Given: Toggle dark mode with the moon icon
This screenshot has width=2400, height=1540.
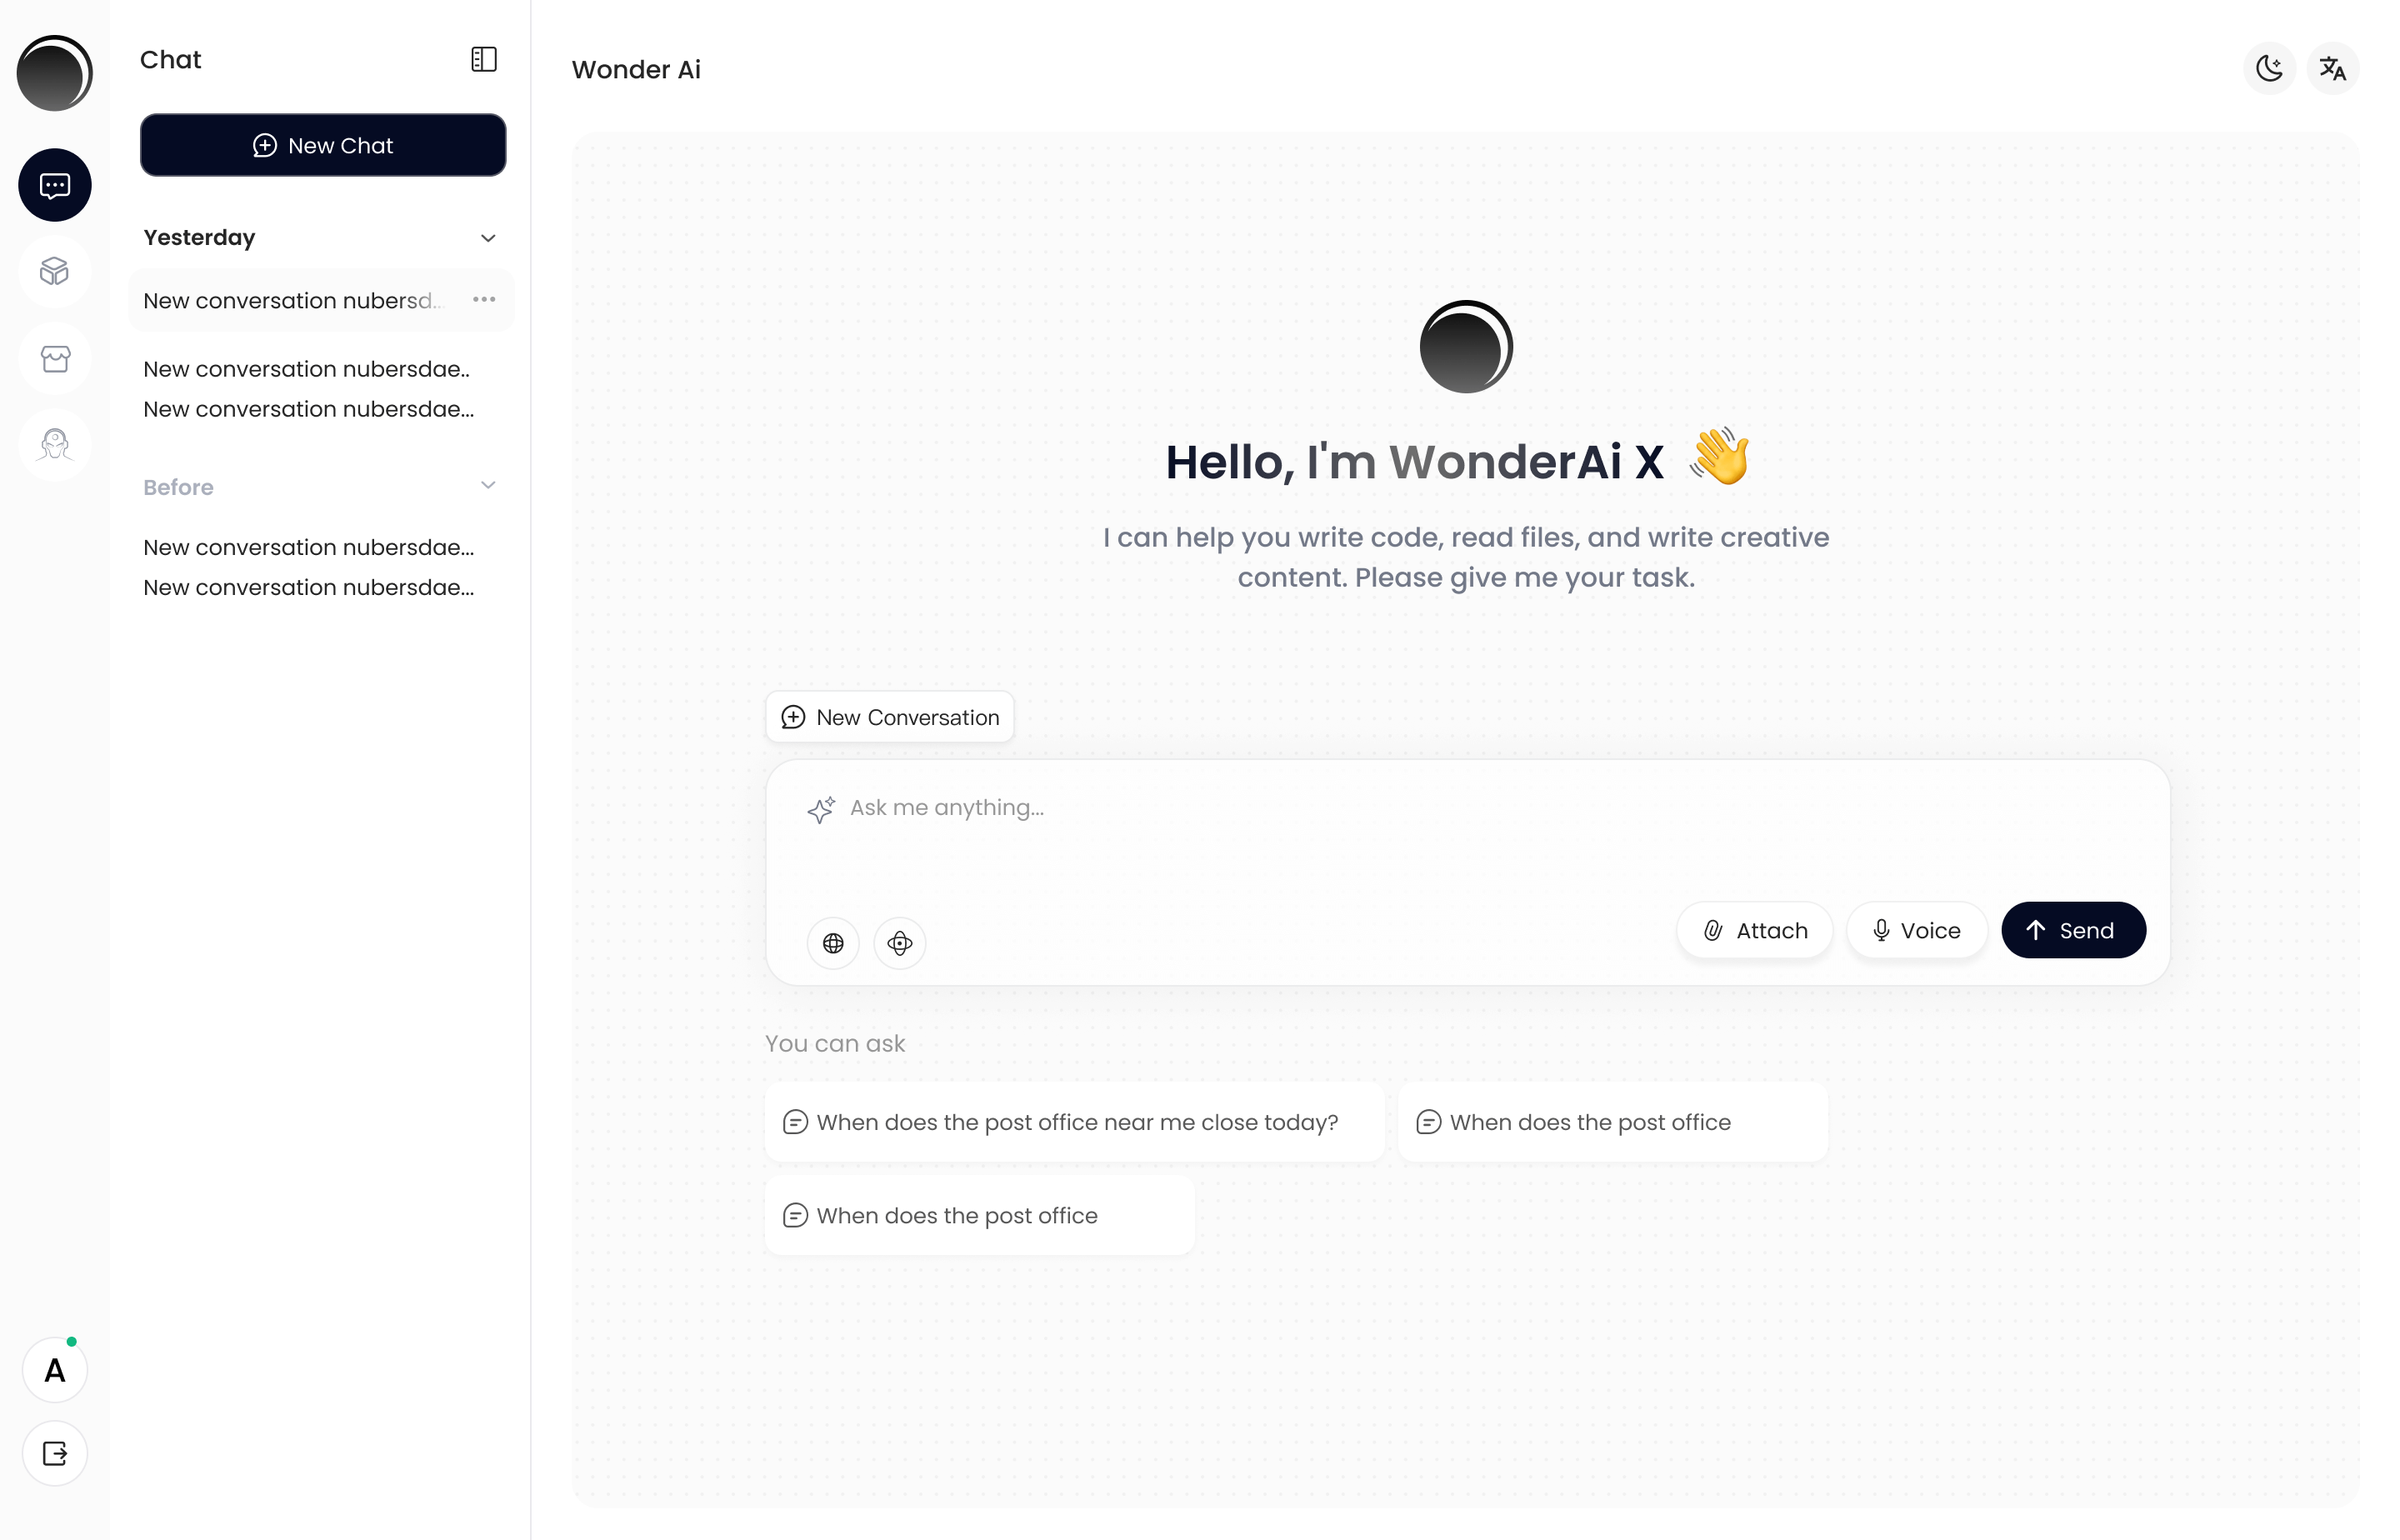Looking at the screenshot, I should click(x=2269, y=69).
